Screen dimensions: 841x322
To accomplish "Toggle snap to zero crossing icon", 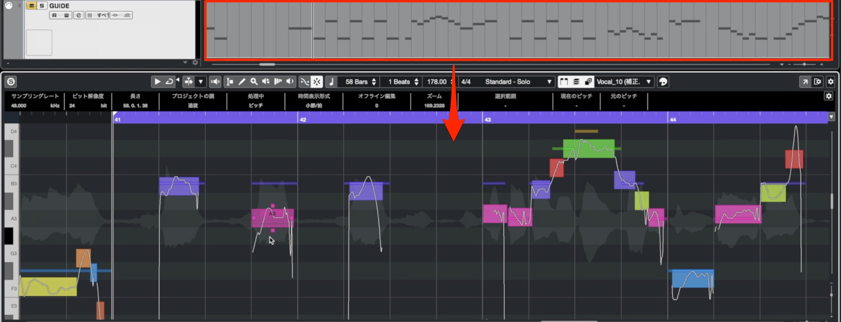I will coord(305,81).
